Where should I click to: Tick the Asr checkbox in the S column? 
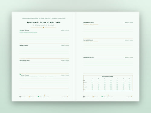click(124, 85)
